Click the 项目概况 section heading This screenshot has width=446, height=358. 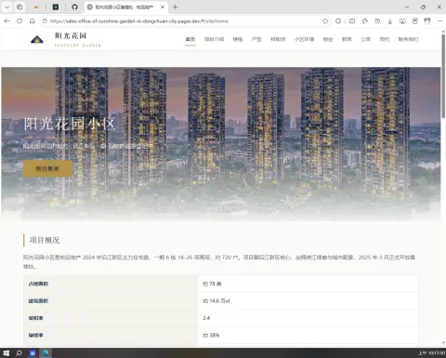click(x=45, y=240)
